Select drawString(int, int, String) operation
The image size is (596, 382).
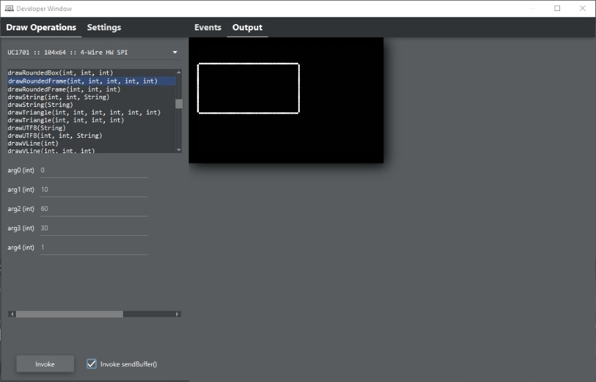click(92, 97)
